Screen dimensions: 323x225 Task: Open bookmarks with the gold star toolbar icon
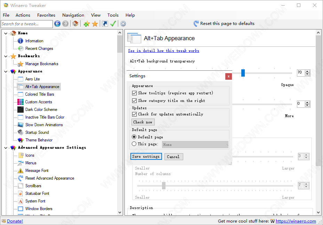[95, 24]
